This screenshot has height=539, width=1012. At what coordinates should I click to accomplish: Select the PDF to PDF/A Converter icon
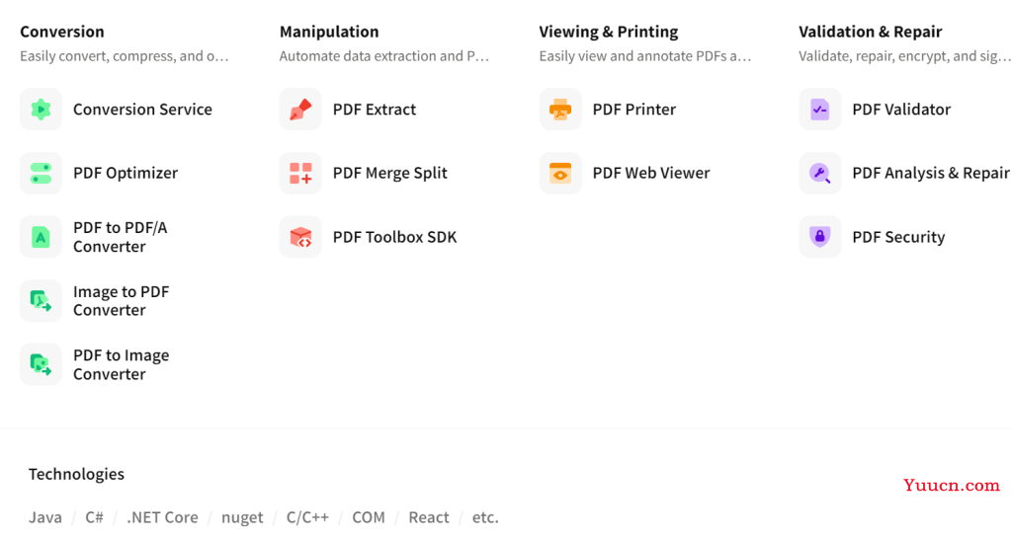(x=41, y=237)
